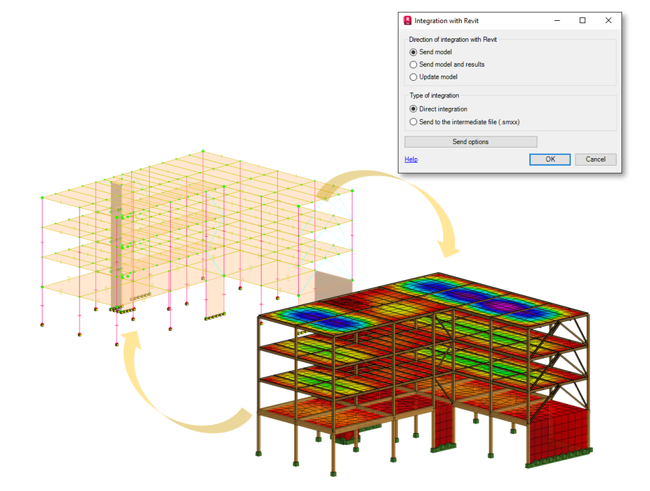
Task: Close the Integration with Revit dialog
Action: click(608, 20)
